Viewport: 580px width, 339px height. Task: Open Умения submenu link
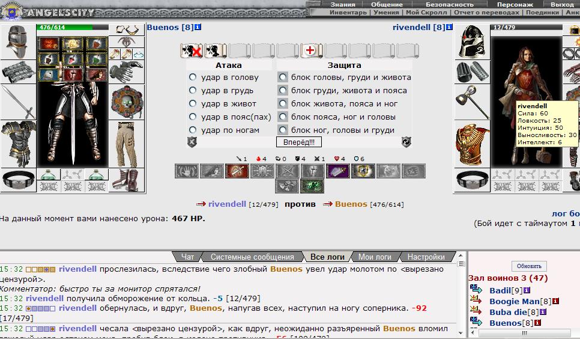[x=386, y=12]
